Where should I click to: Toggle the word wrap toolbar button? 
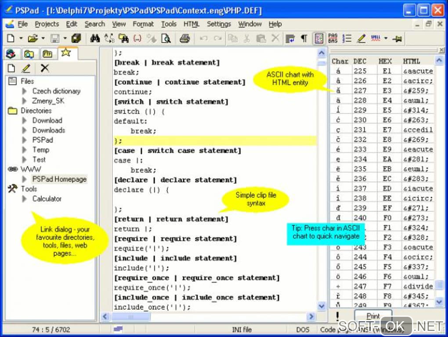(290, 39)
